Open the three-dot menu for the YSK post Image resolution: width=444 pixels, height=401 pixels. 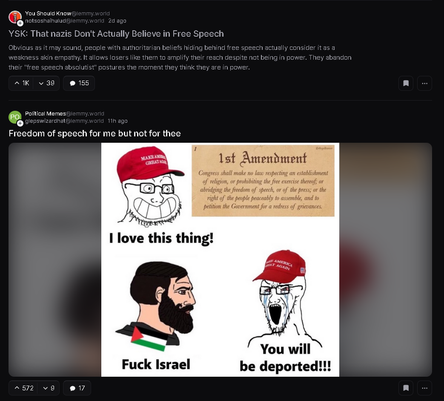click(424, 84)
